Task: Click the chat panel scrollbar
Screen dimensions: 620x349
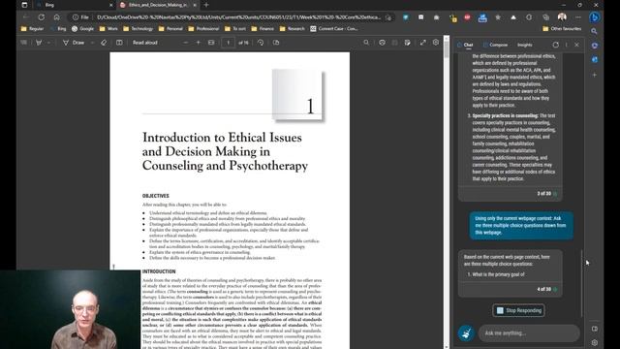Action: tap(581, 283)
